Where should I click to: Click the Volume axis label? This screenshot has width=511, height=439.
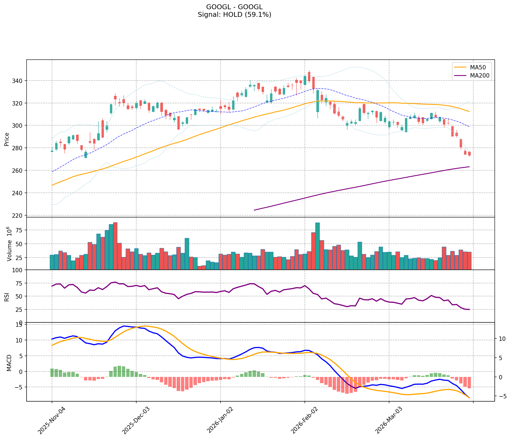tap(9, 244)
